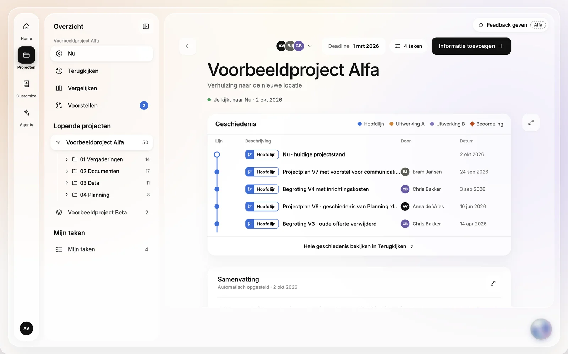Collapse the Overzicht sidebar panel

(146, 27)
